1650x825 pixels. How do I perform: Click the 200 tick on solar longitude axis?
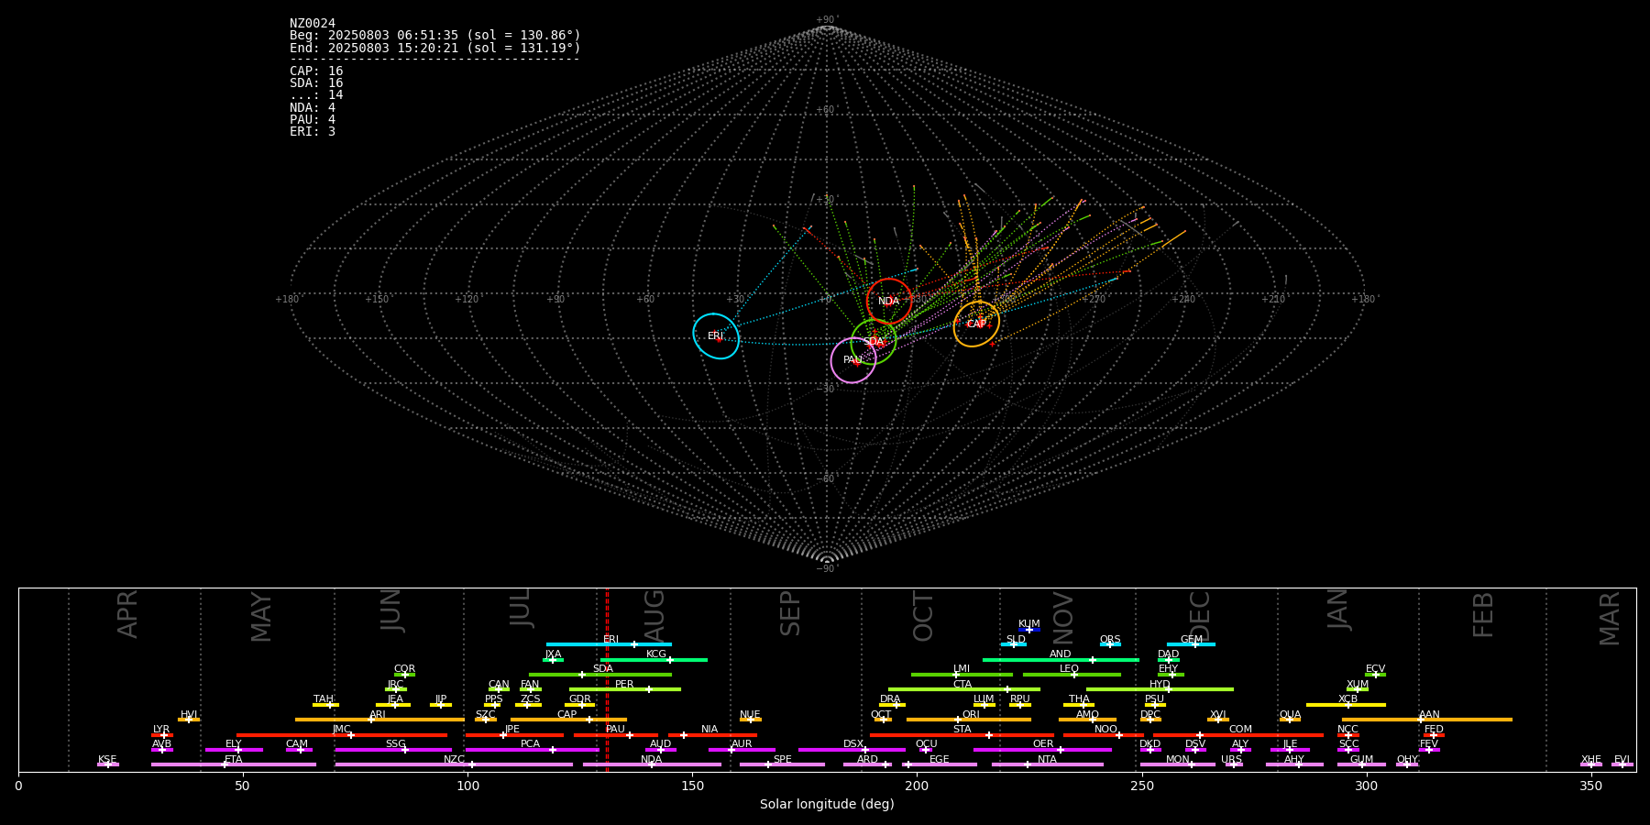917,786
